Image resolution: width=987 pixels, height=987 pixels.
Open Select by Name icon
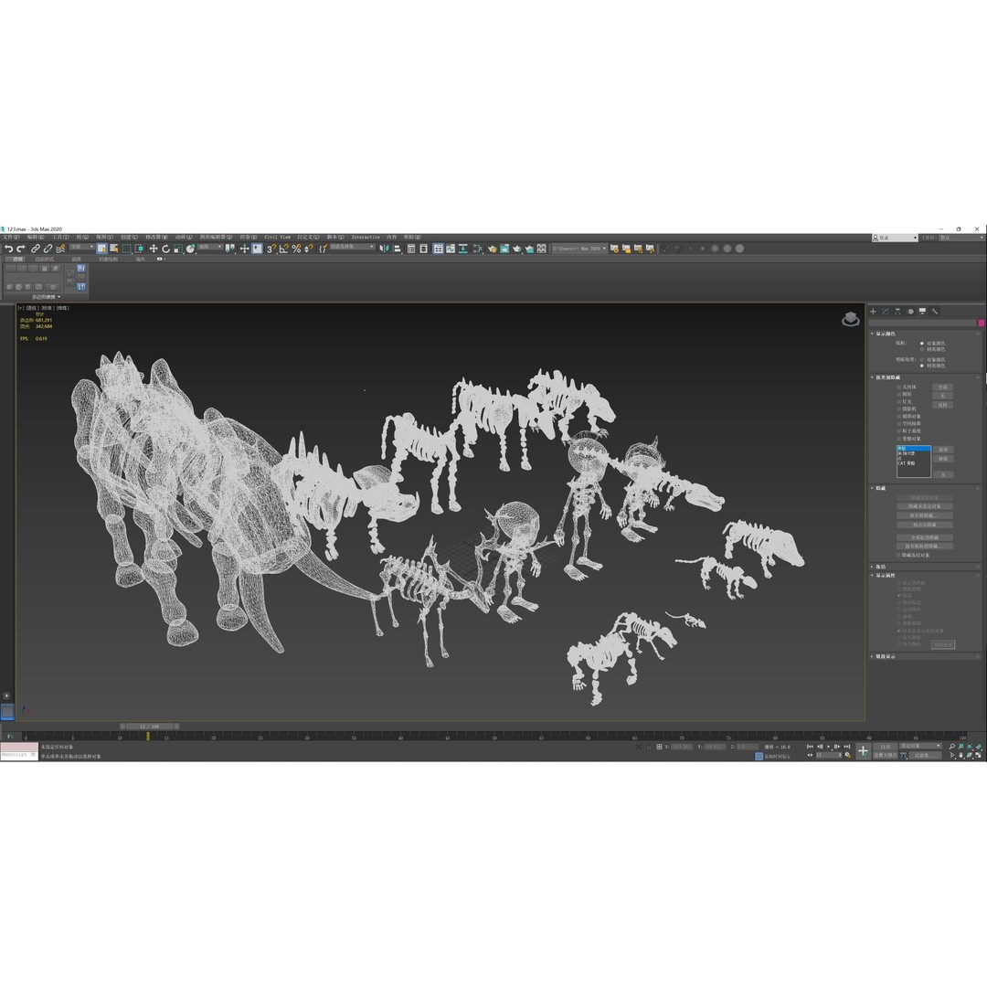[114, 249]
